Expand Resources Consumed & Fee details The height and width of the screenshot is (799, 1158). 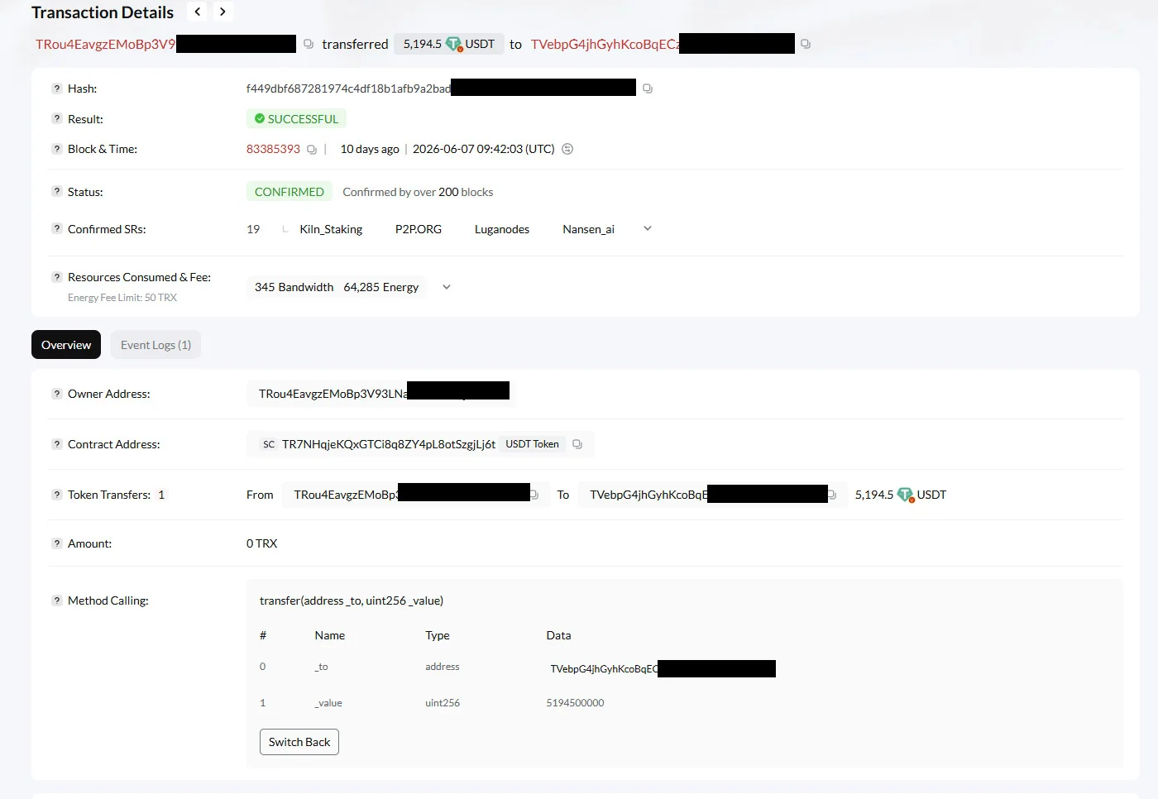[x=447, y=287]
